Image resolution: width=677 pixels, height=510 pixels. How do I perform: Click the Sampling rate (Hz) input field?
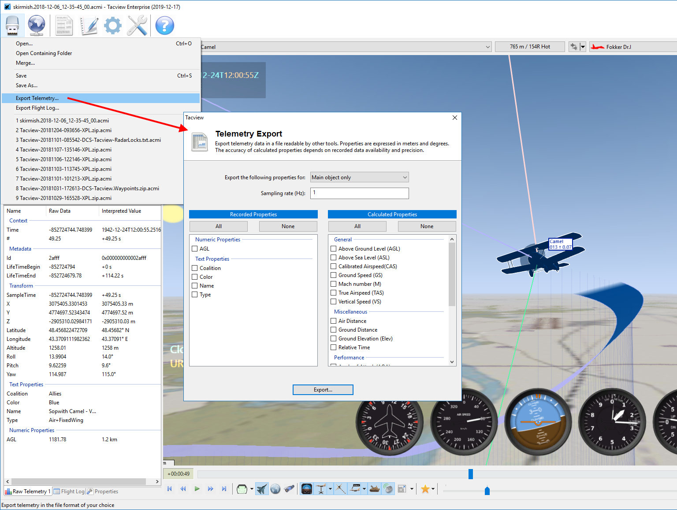click(360, 193)
